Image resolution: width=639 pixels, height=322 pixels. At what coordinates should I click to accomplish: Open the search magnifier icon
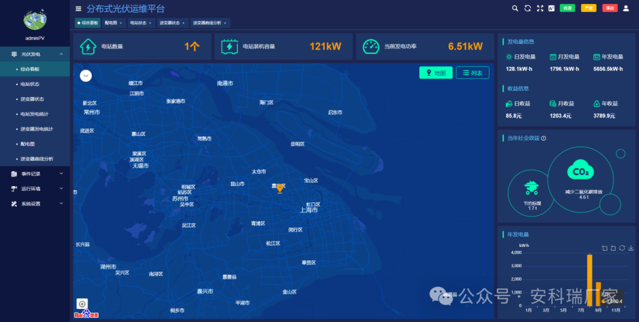[x=515, y=8]
